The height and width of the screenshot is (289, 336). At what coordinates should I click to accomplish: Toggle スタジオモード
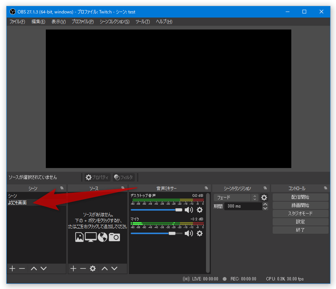[301, 213]
